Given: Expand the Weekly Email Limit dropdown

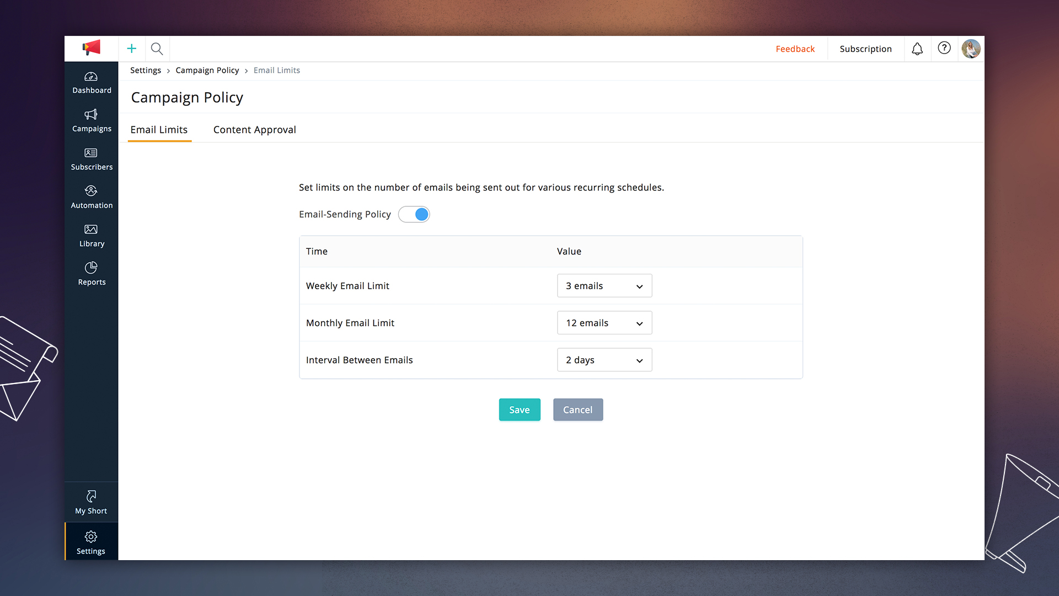Looking at the screenshot, I should [605, 286].
